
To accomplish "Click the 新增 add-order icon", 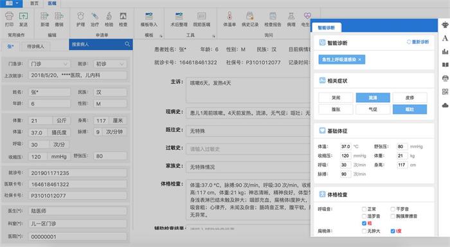I will [x=44, y=16].
